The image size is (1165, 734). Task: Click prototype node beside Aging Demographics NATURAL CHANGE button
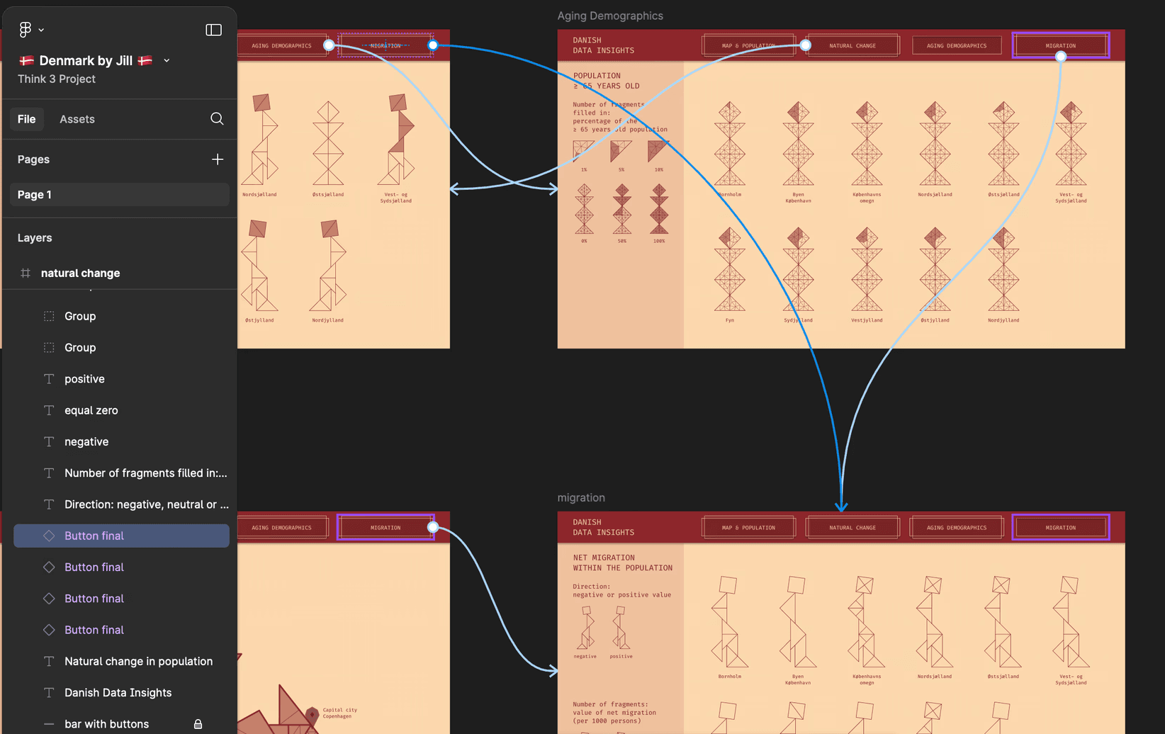pos(806,45)
